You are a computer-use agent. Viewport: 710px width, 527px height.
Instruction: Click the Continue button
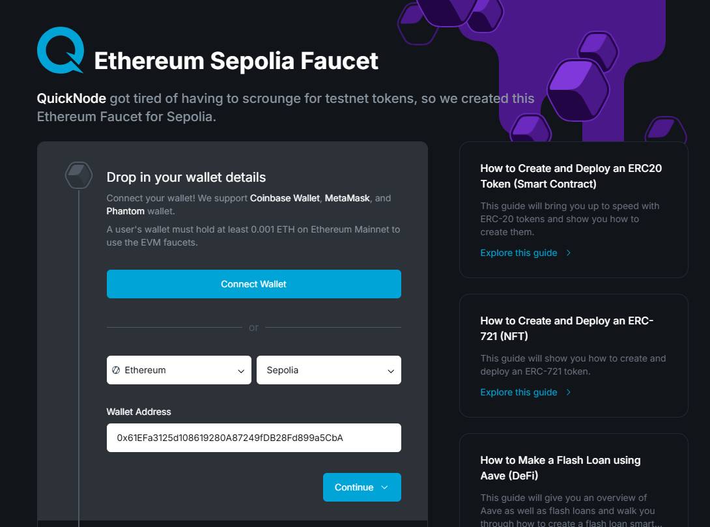coord(362,487)
